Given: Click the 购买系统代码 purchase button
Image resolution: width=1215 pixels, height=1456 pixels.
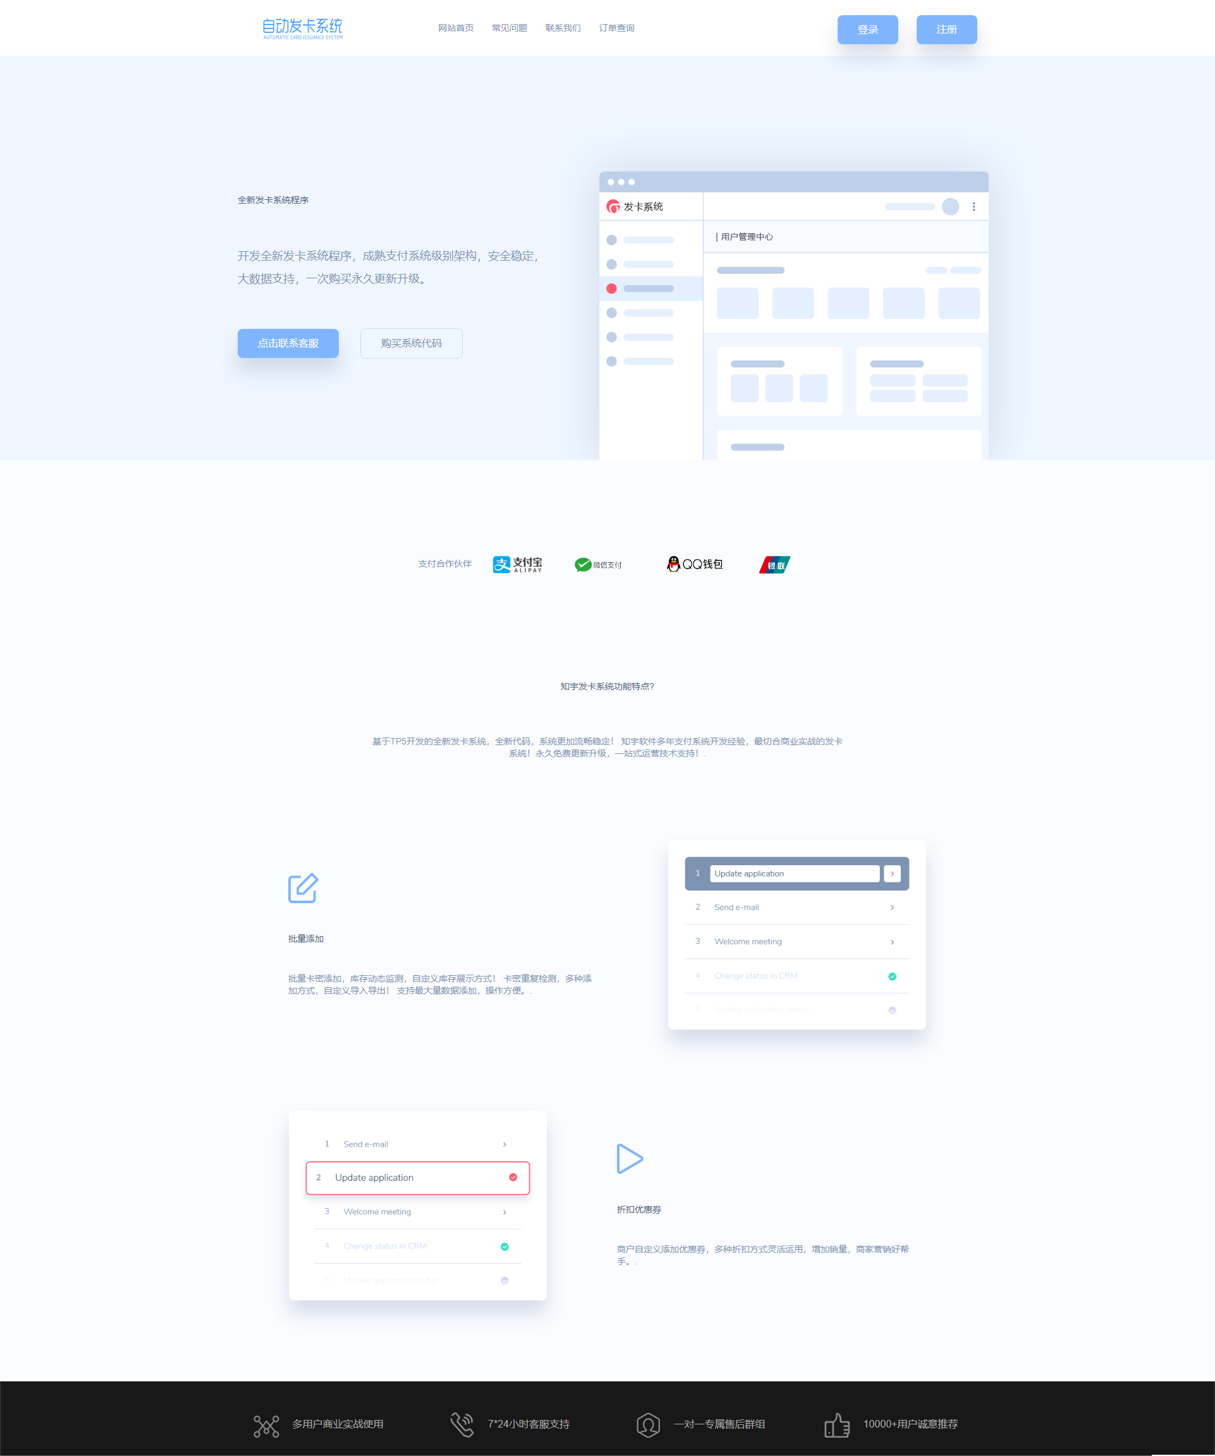Looking at the screenshot, I should point(410,342).
